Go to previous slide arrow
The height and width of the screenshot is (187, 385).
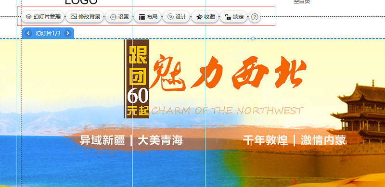tap(28, 33)
